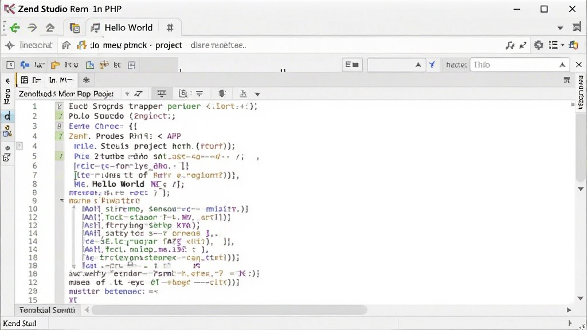587x330 pixels.
Task: Open the first search combo box dropdown
Action: (x=418, y=65)
